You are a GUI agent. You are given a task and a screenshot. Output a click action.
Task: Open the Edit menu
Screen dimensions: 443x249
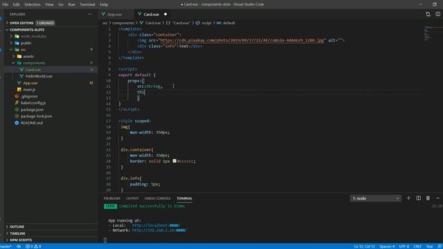click(x=17, y=5)
